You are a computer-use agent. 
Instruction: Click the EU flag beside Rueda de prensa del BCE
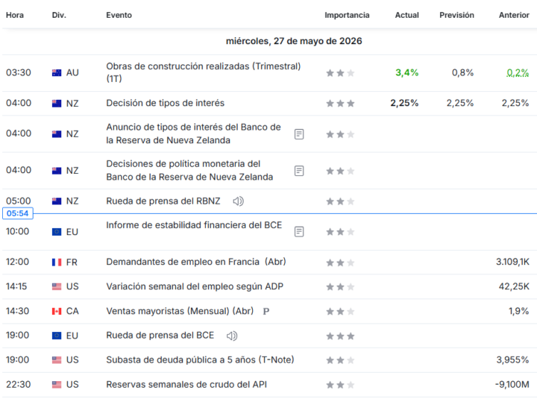click(57, 336)
